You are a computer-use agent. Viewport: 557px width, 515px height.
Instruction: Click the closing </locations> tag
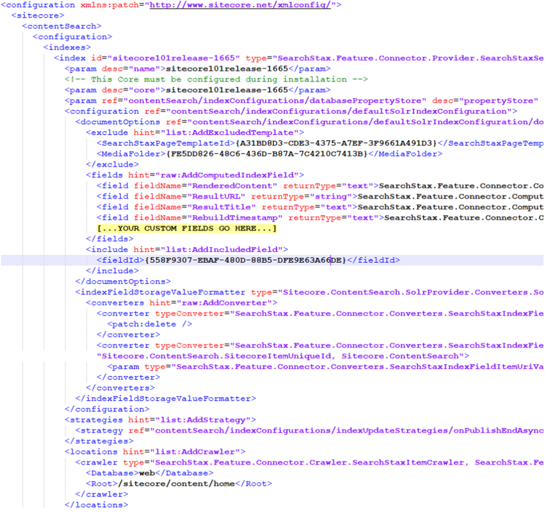[x=97, y=505]
